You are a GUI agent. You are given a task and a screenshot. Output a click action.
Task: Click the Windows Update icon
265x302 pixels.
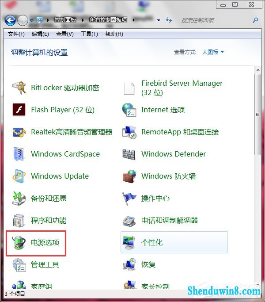tap(19, 176)
